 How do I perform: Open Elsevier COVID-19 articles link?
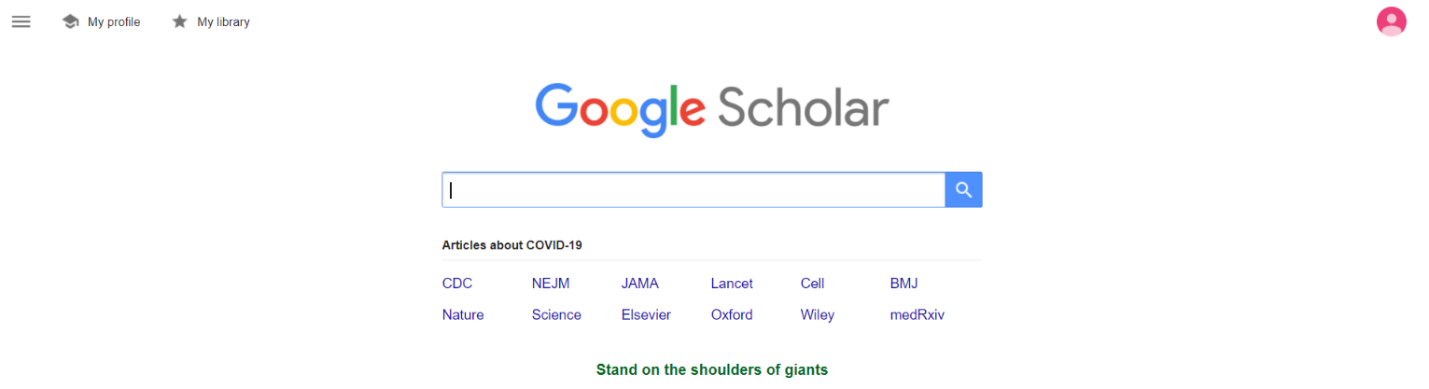(x=646, y=315)
